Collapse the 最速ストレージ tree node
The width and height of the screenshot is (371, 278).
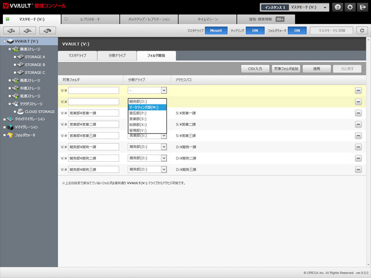click(10, 49)
